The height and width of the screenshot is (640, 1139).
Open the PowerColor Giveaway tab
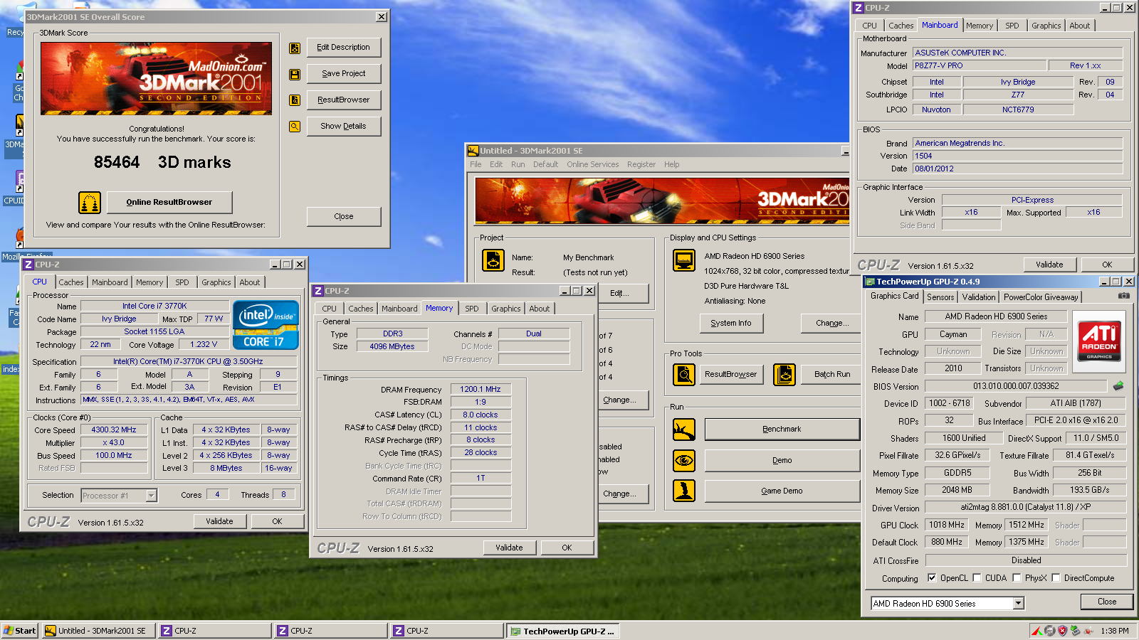pos(1041,297)
